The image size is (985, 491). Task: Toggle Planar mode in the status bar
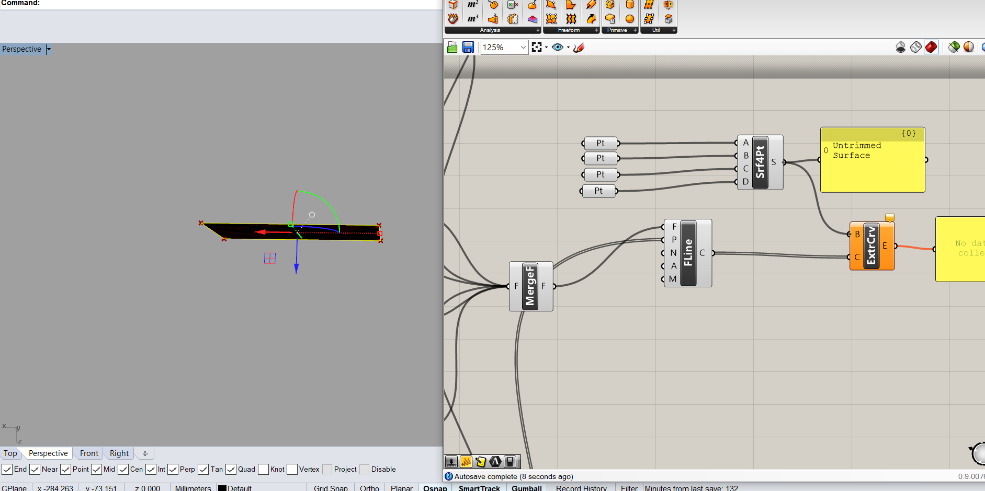pyautogui.click(x=402, y=488)
